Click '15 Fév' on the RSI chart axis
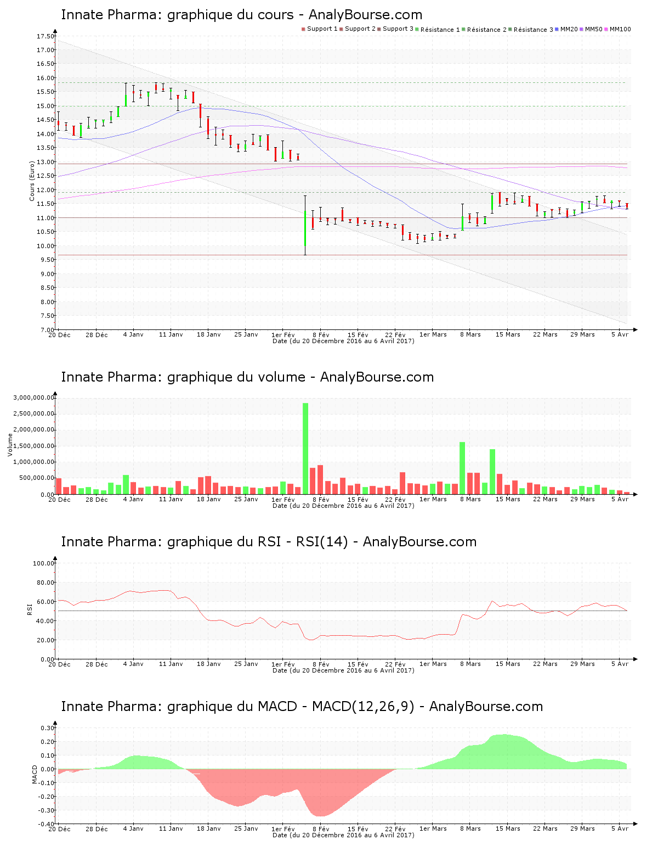The width and height of the screenshot is (658, 851). pyautogui.click(x=358, y=664)
